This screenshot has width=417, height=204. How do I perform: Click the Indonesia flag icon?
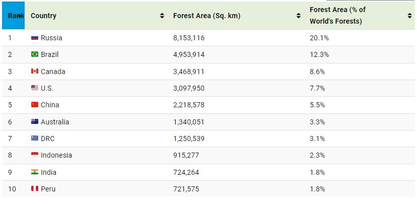click(35, 155)
